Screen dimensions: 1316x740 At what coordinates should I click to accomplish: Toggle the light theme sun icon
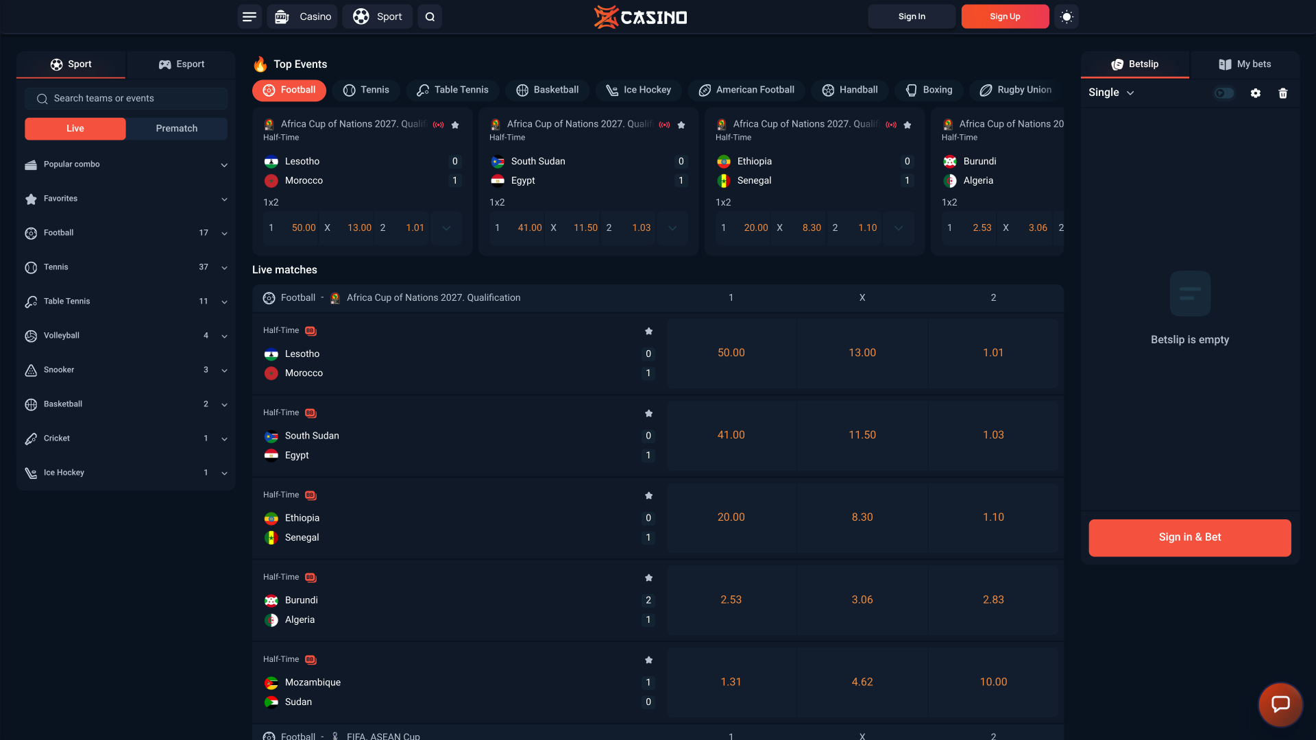tap(1067, 16)
